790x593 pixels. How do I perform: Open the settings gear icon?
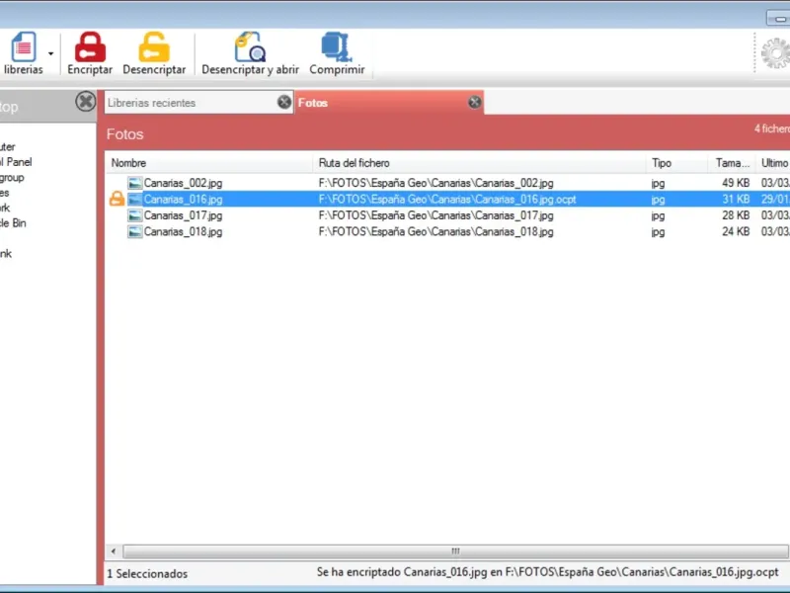coord(776,53)
